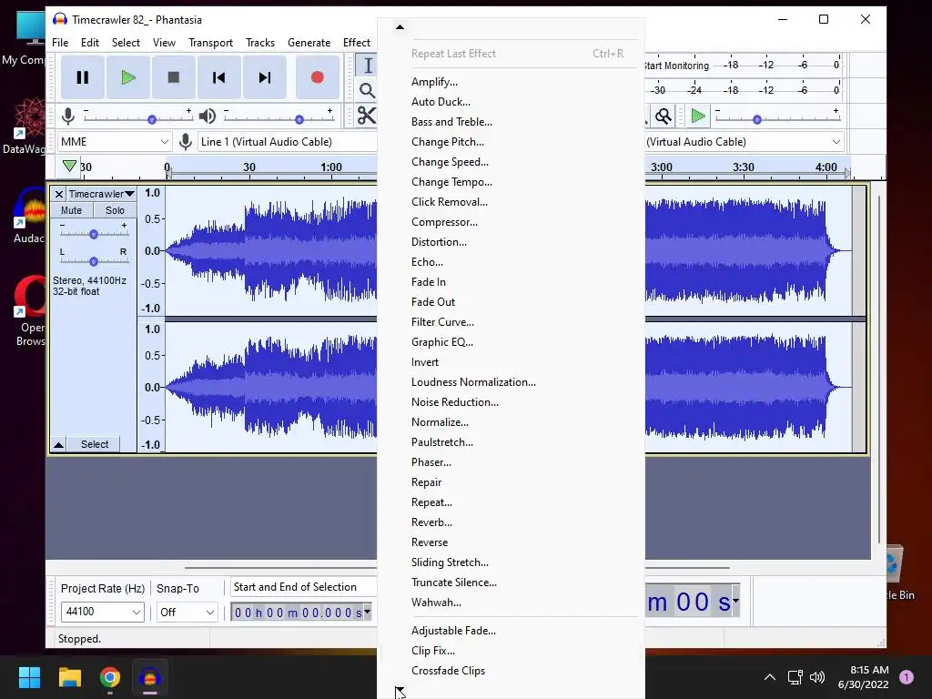Start recording with the red Record button
Screen dimensions: 932x699
pos(318,77)
